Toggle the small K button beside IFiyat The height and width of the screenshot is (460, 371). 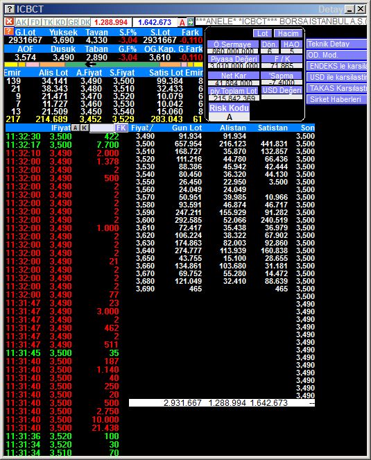85,128
